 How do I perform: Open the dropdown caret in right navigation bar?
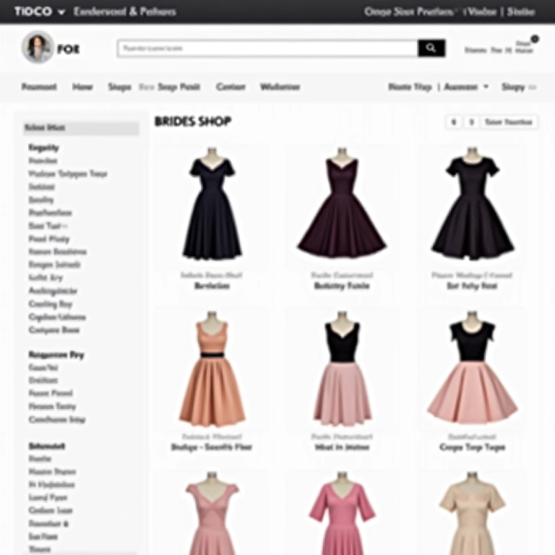click(x=486, y=87)
